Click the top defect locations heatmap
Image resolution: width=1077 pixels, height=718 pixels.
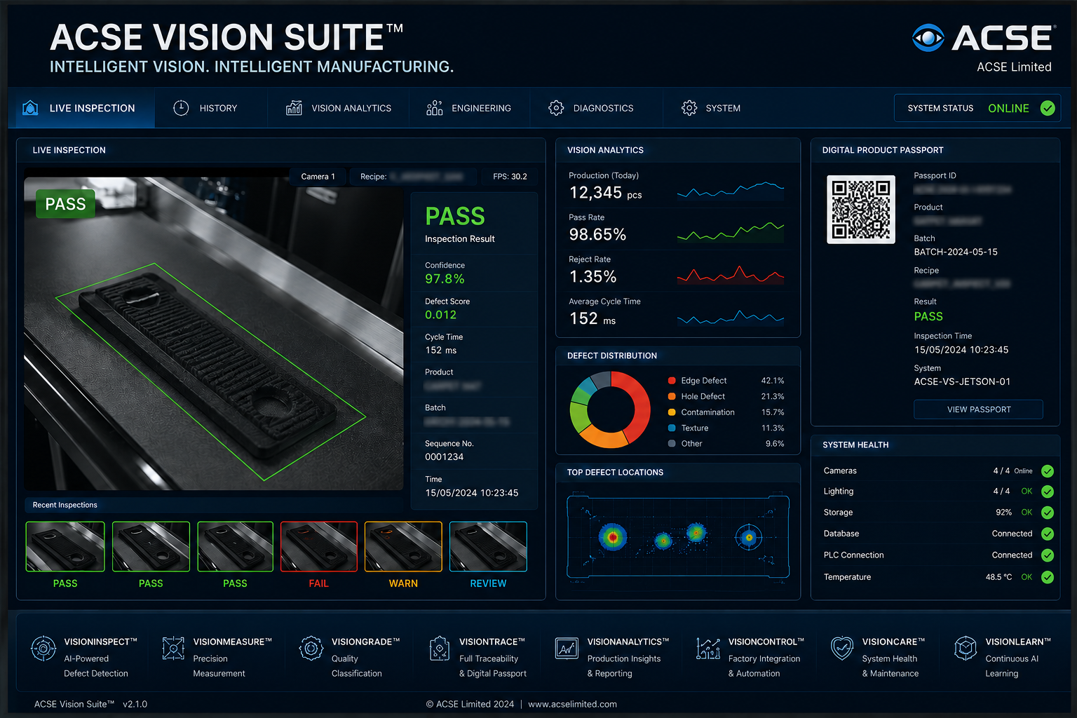point(678,538)
